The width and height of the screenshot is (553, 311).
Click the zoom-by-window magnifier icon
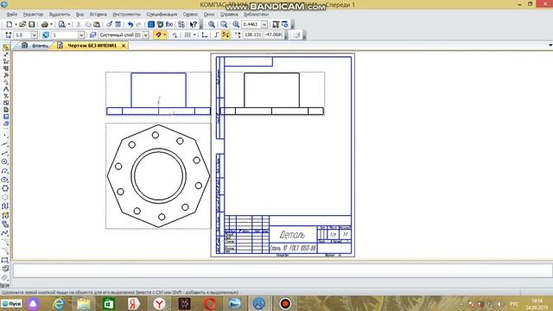[x=236, y=24]
